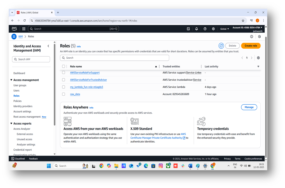Click the roles Search filter field

coord(114,58)
